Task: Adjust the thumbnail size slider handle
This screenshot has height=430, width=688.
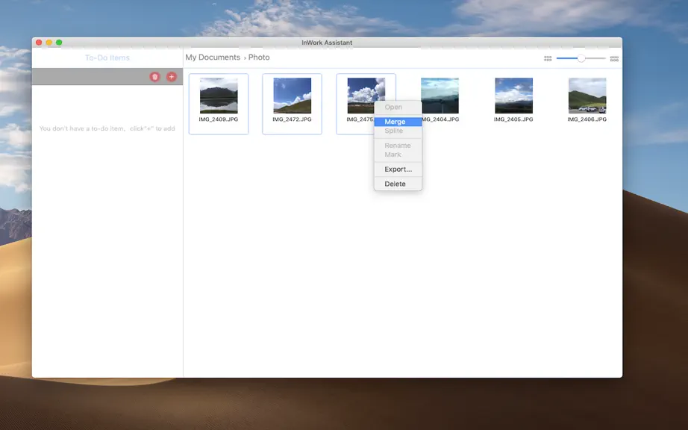Action: point(581,58)
